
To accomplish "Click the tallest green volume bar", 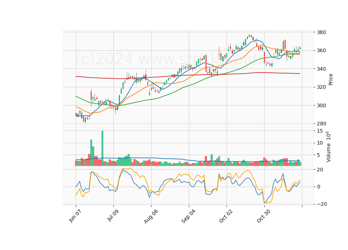I will [102, 149].
